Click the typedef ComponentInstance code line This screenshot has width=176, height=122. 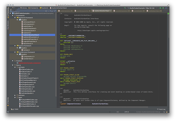84,104
